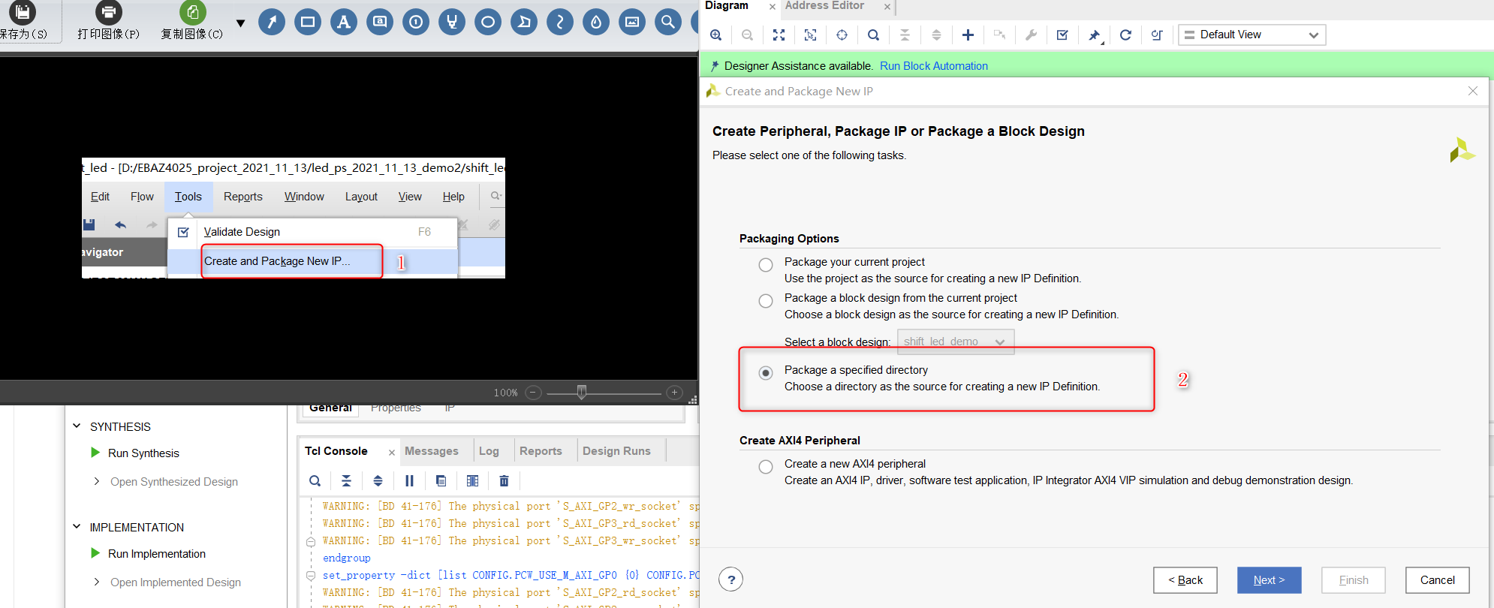The height and width of the screenshot is (608, 1494).
Task: Select the freehand curve tool
Action: click(x=560, y=21)
